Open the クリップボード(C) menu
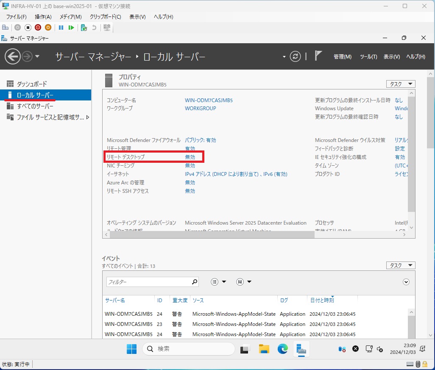The height and width of the screenshot is (370, 435). [106, 17]
